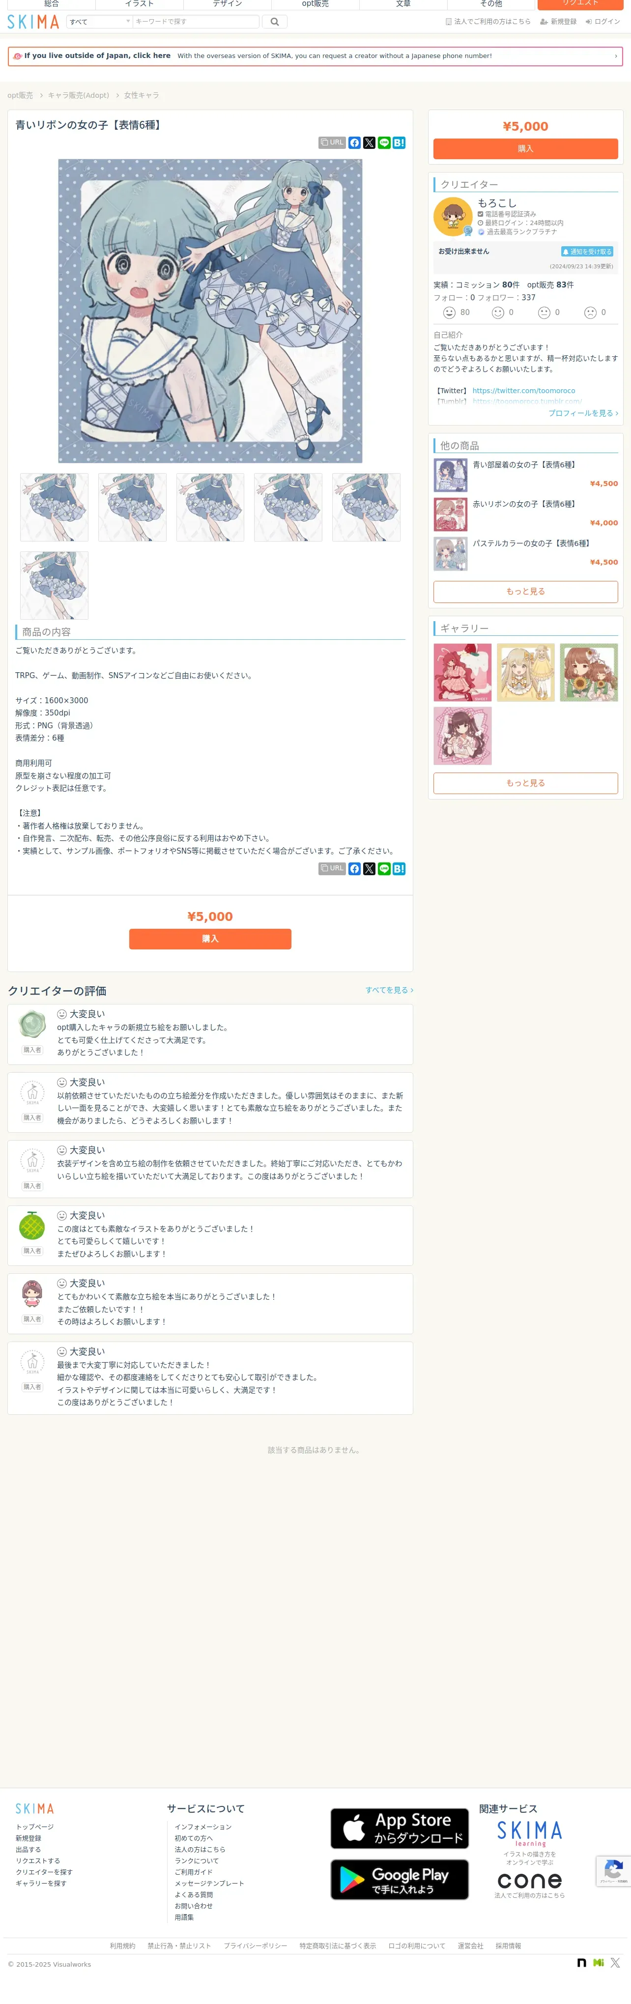The image size is (631, 2004).
Task: Open reCAPTCHA badge icon
Action: [613, 1871]
